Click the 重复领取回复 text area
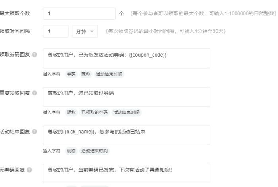278x187 pixels. pyautogui.click(x=126, y=97)
